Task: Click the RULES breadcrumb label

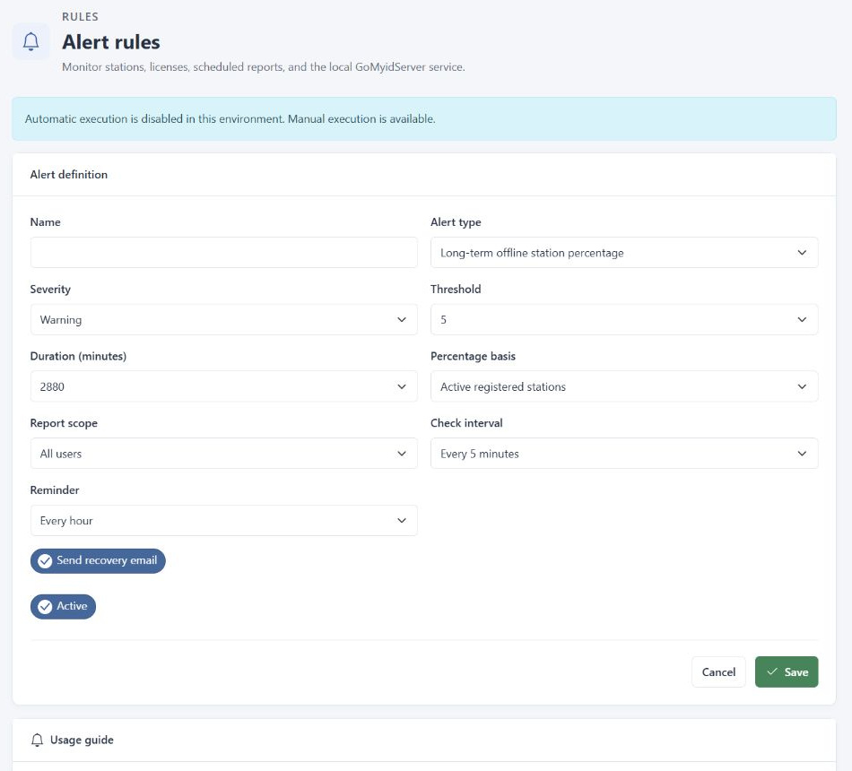Action: [x=81, y=17]
